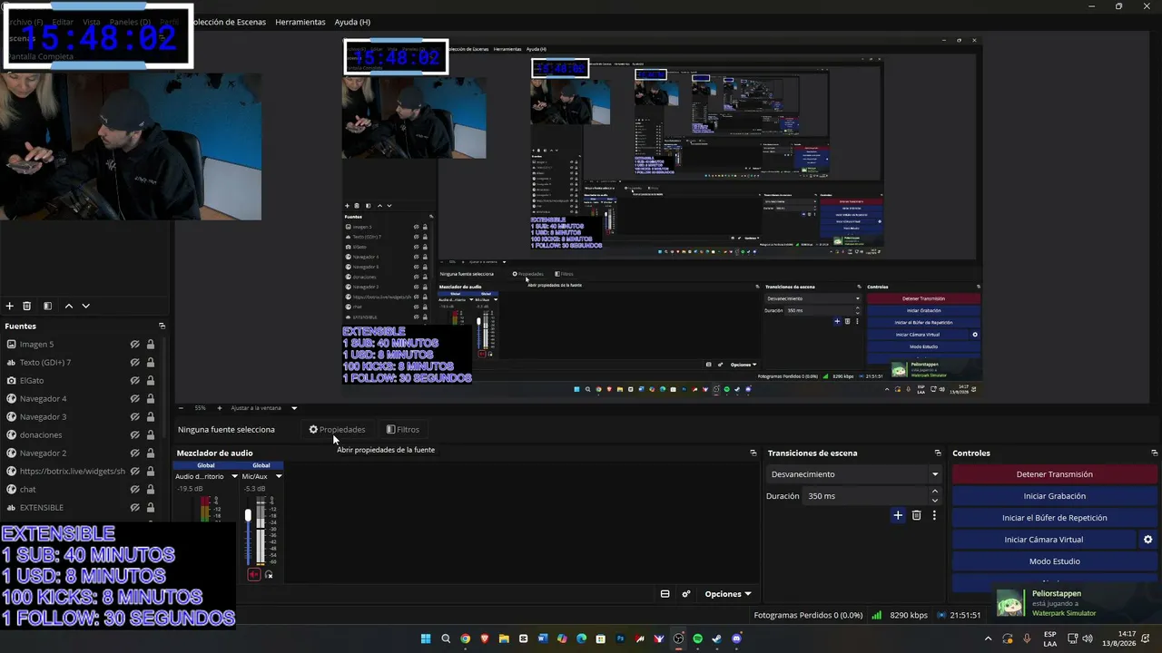Move the scene up with the up arrow
The image size is (1162, 653).
[68, 307]
